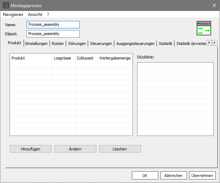Open the Statistik (erweitert) tab
This screenshot has width=220, height=183.
pos(191,44)
